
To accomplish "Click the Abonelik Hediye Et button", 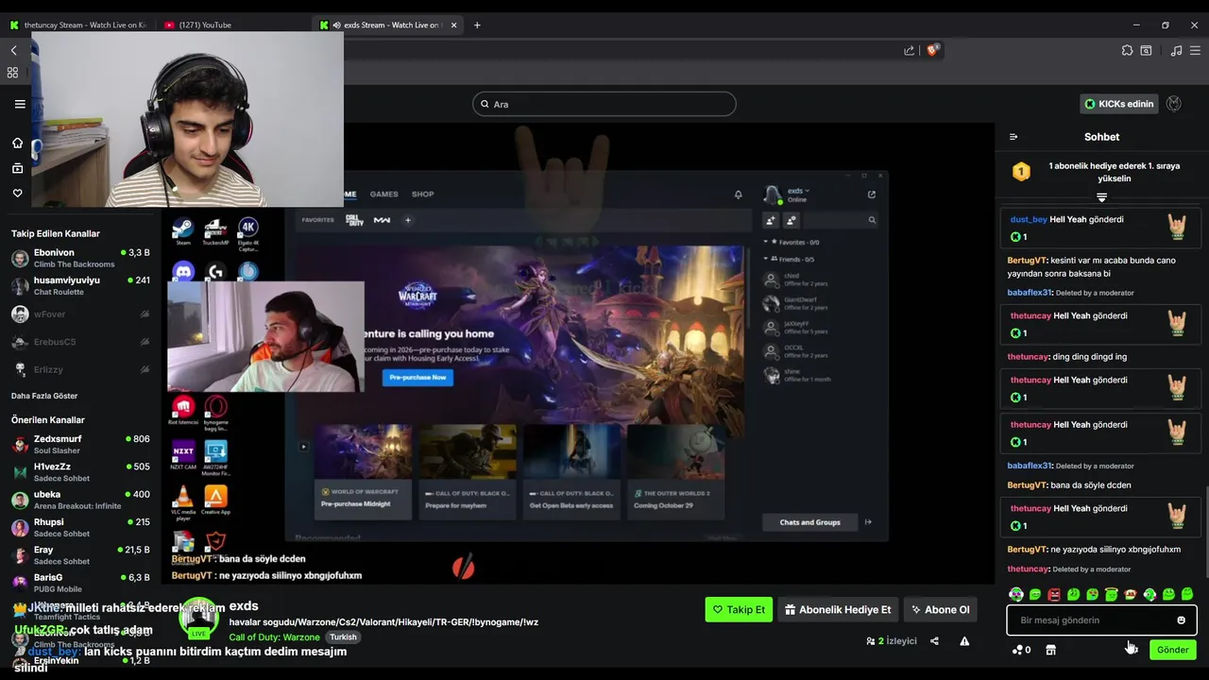I will pyautogui.click(x=838, y=609).
